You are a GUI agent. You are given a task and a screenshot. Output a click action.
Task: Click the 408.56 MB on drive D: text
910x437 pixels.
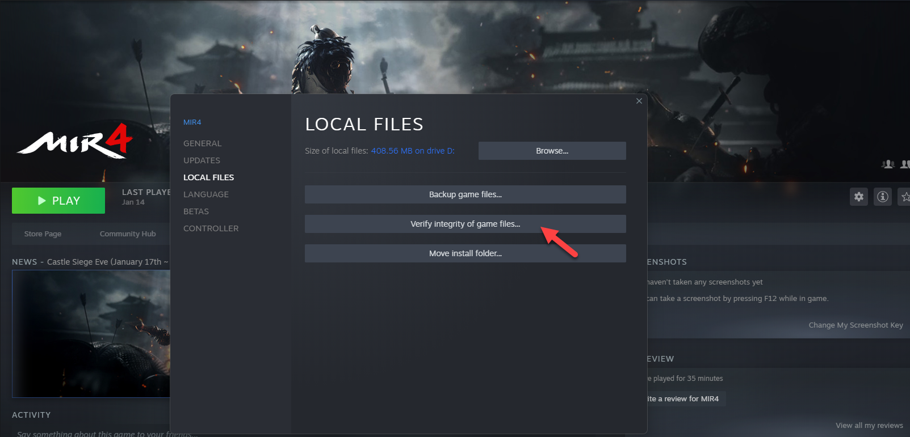413,151
